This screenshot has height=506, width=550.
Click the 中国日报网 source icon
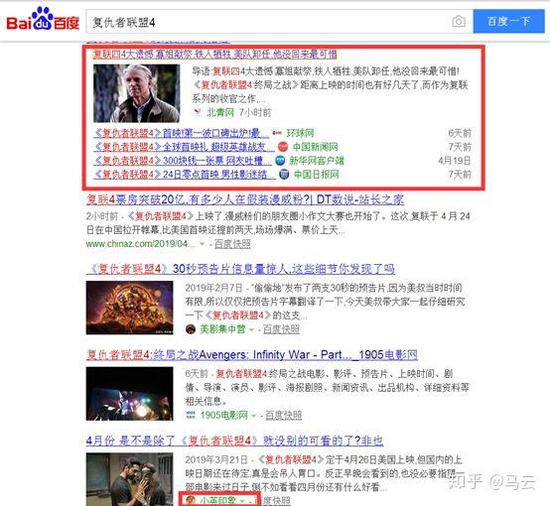[x=284, y=175]
